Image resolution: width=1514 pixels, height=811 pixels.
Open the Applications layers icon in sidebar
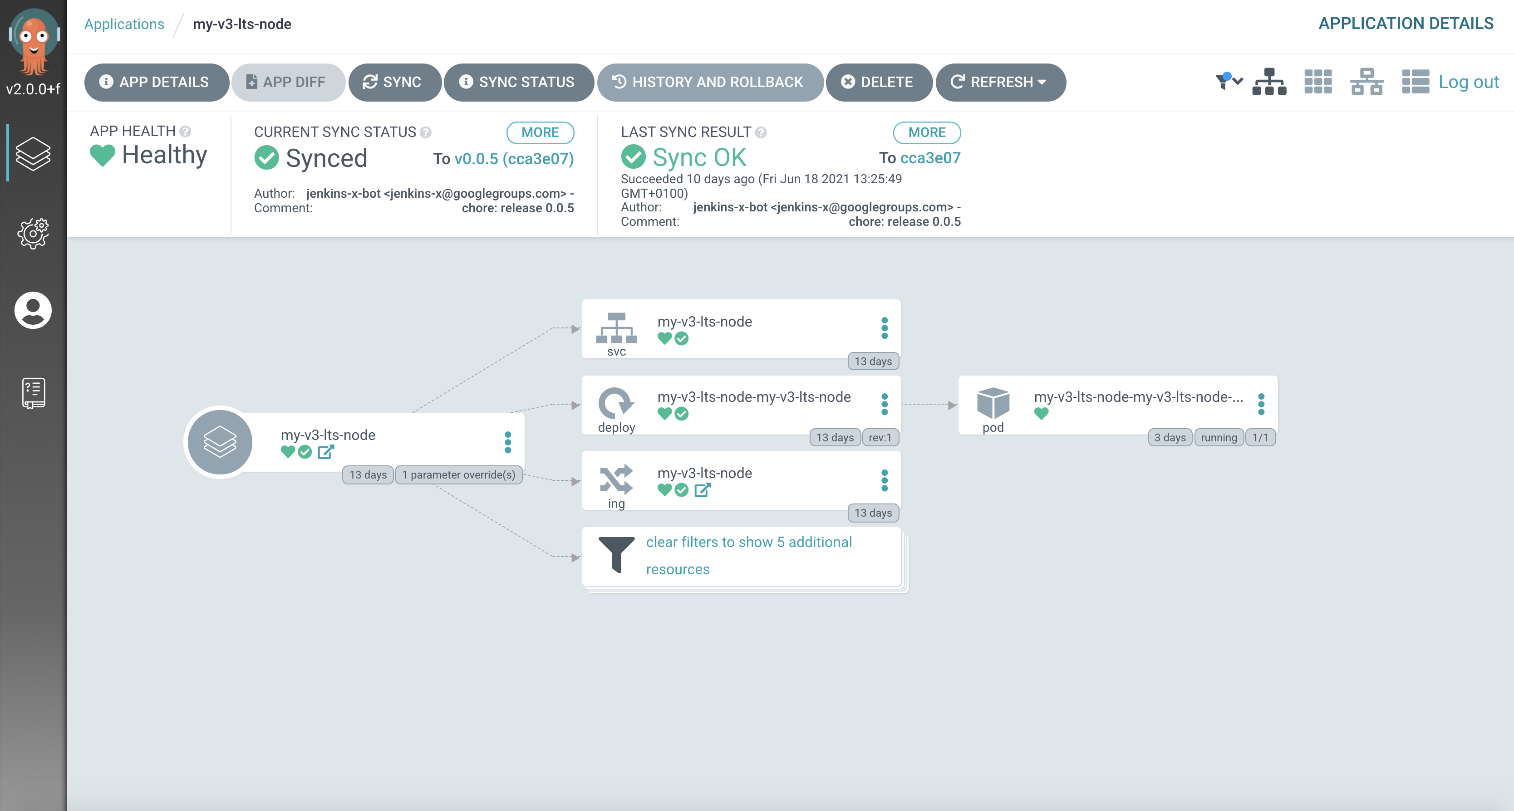[x=33, y=154]
